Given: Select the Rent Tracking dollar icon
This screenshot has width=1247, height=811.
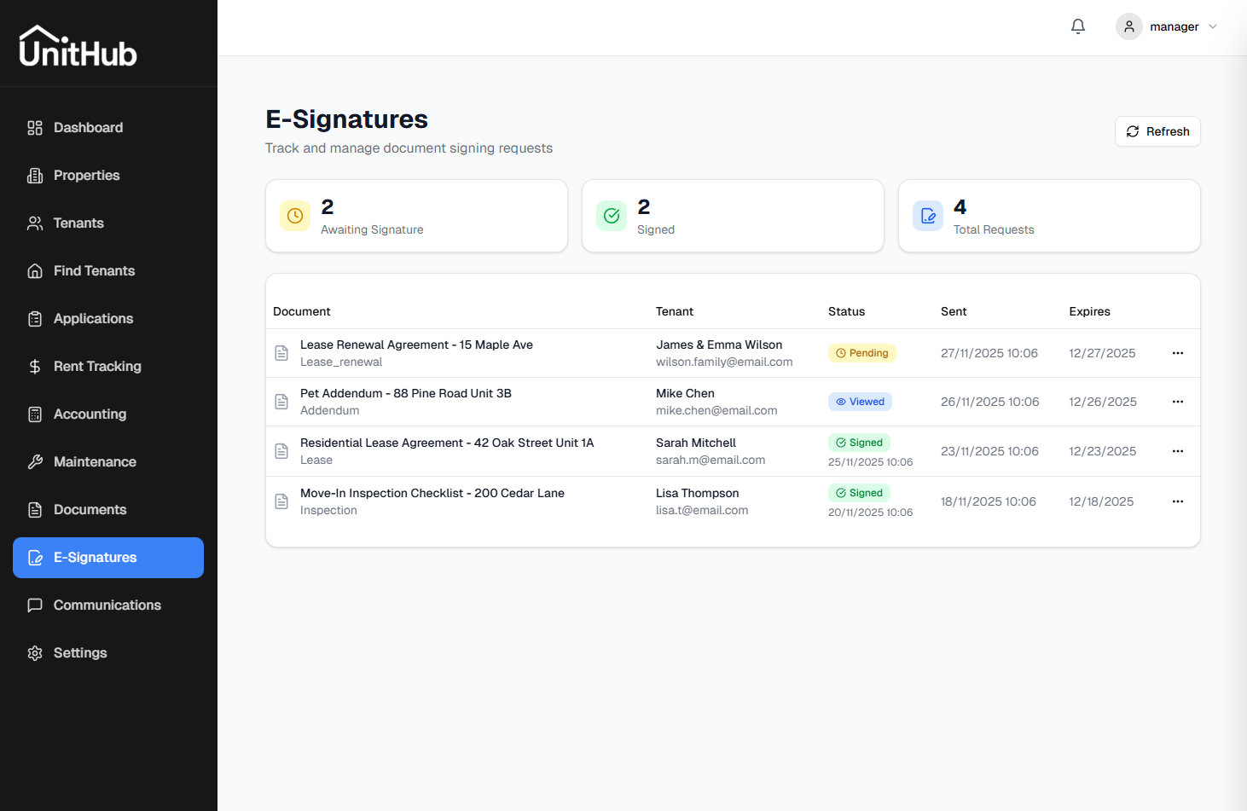Looking at the screenshot, I should (35, 366).
